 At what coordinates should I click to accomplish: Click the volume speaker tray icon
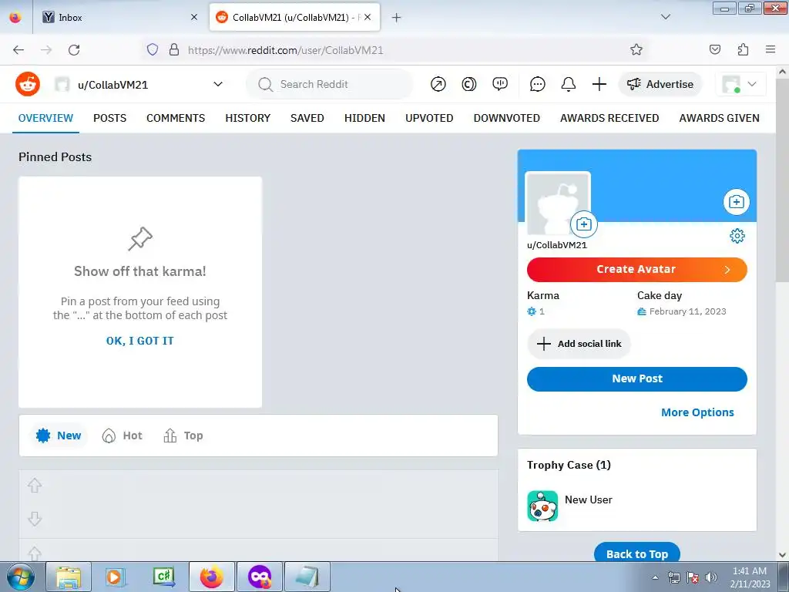[711, 577]
